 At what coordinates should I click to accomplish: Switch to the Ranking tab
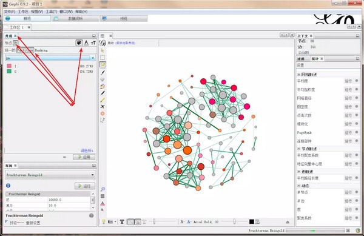click(x=41, y=50)
